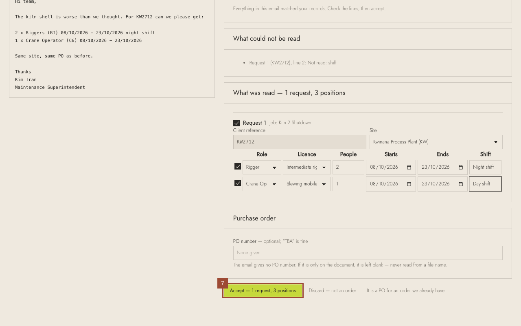This screenshot has width=521, height=326.
Task: Discard the email as not an order
Action: point(333,291)
